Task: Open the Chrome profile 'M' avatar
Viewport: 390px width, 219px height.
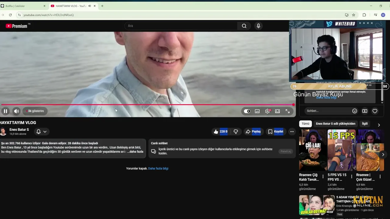Action: [383, 15]
